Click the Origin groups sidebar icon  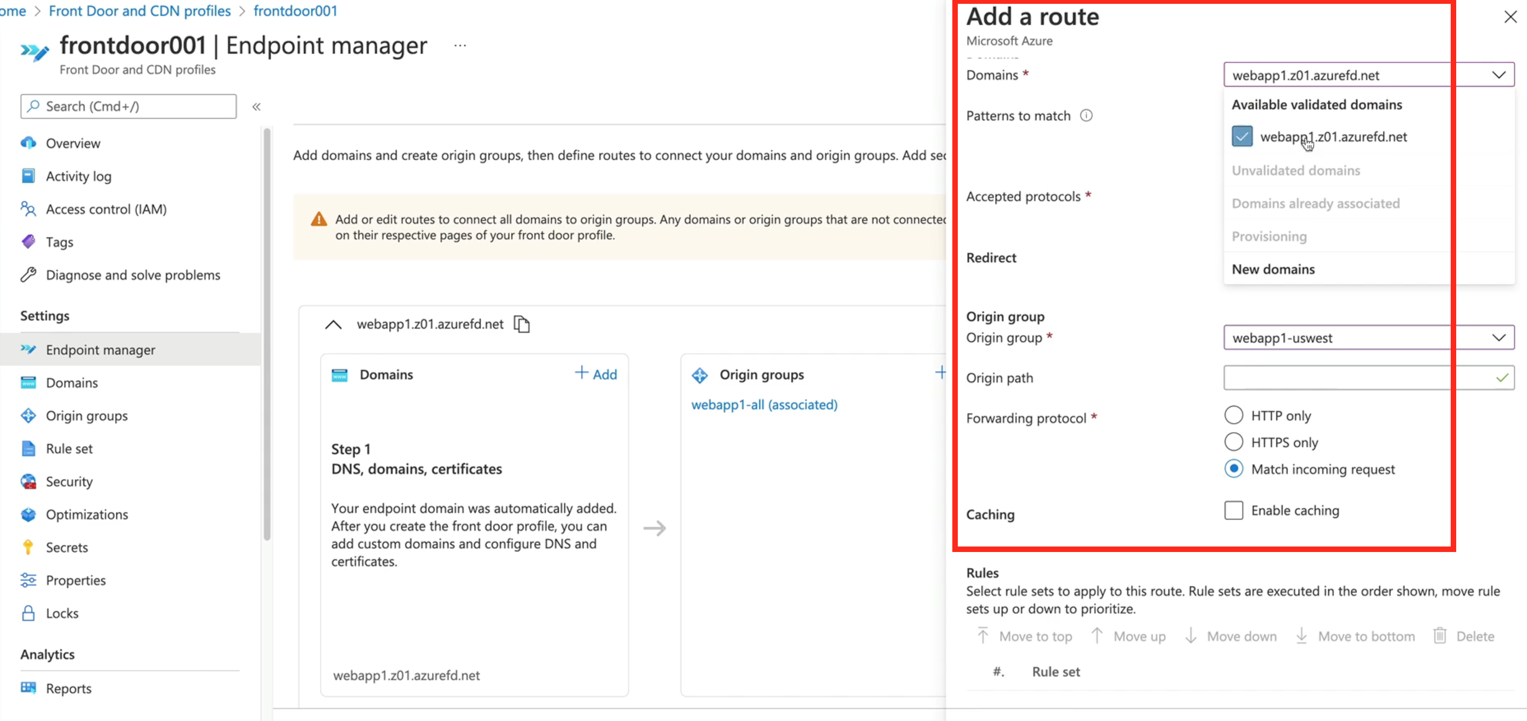pyautogui.click(x=28, y=415)
